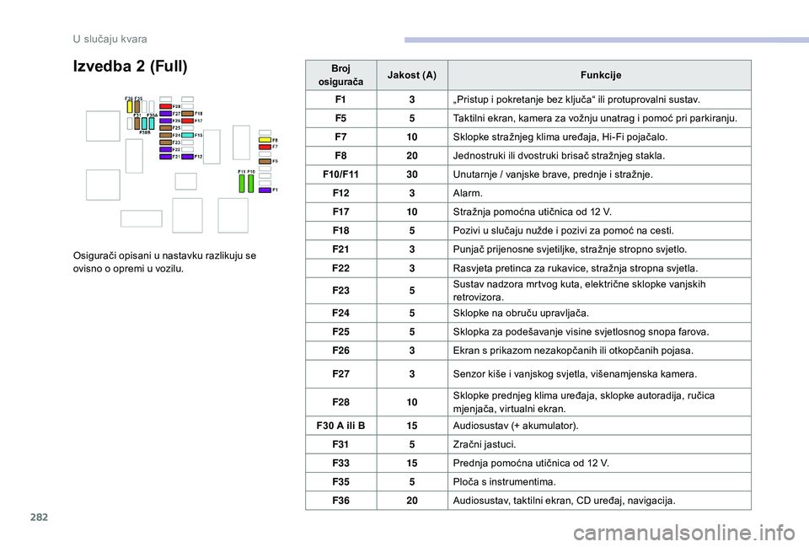The height and width of the screenshot is (547, 809).
Task: Click 'Senzor kiše i vanjskog svjetla' text
Action: tap(575, 374)
